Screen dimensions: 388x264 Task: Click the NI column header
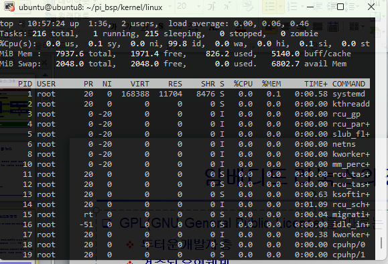(107, 84)
